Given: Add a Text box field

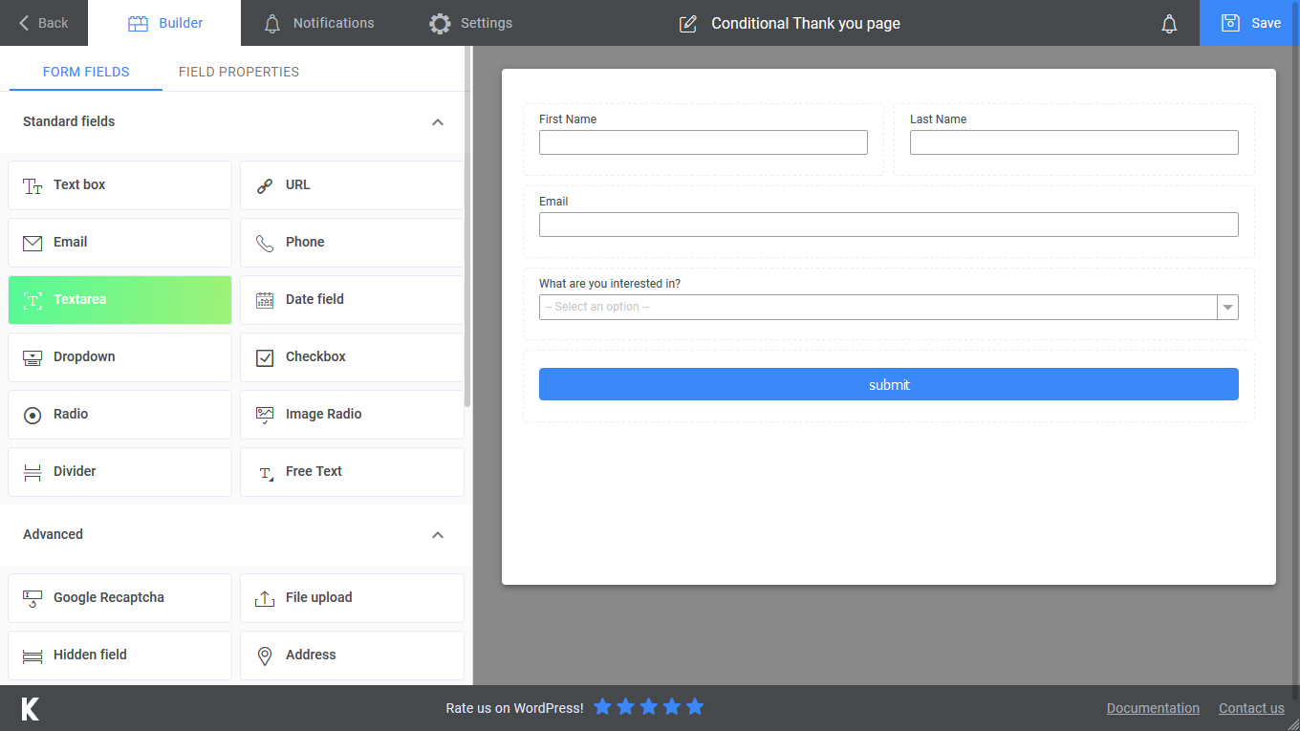Looking at the screenshot, I should 119,185.
